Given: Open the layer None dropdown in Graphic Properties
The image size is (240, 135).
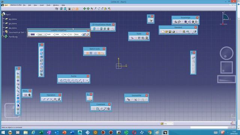Looking at the screenshot, I should point(78,34).
